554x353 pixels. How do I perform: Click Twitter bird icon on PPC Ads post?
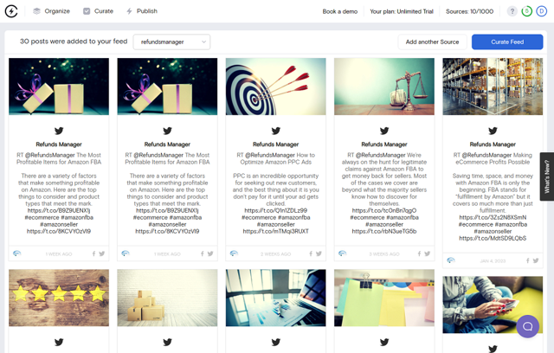(x=275, y=131)
